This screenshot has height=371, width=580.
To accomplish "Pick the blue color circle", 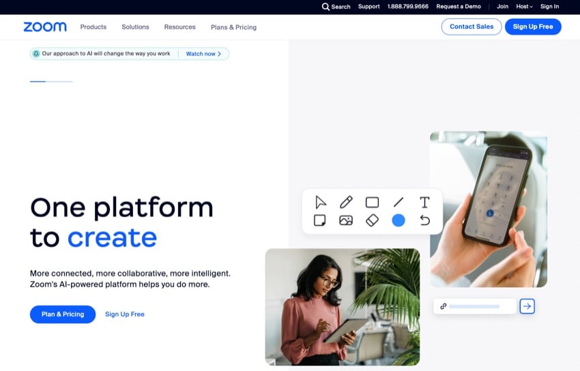I will (398, 220).
